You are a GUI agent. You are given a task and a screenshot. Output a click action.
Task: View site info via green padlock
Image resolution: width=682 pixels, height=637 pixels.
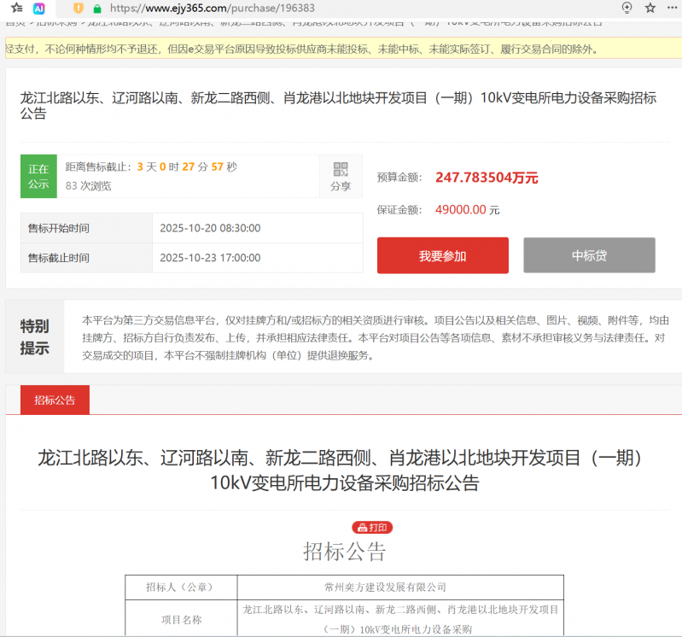97,8
